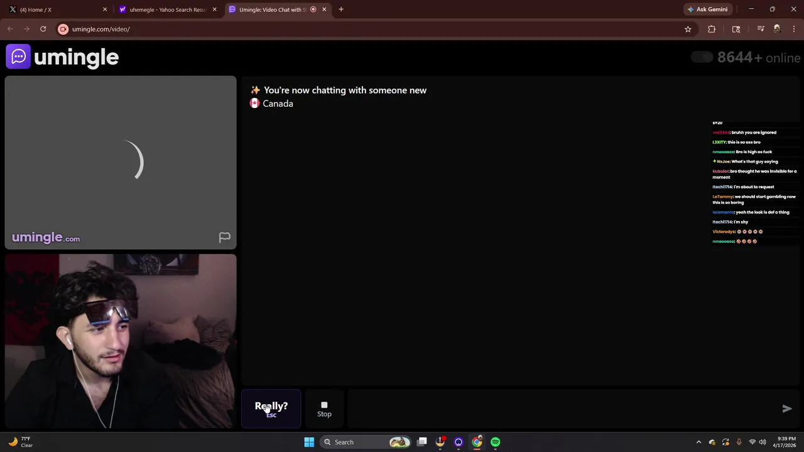The image size is (804, 452).
Task: Click the Canada country label
Action: (278, 104)
